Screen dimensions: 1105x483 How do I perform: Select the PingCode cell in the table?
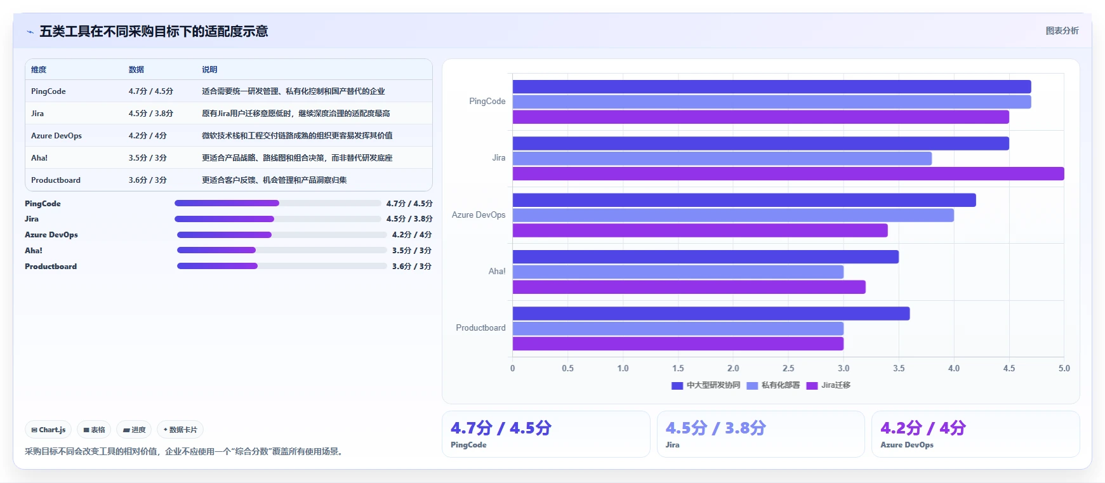click(x=48, y=91)
